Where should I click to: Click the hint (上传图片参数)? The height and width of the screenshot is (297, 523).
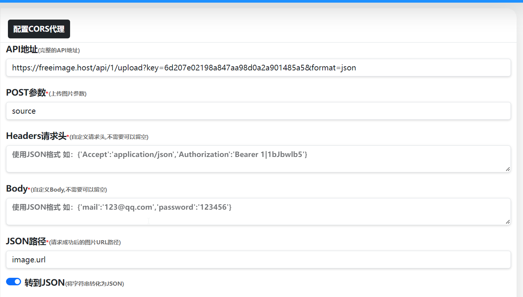(x=68, y=94)
